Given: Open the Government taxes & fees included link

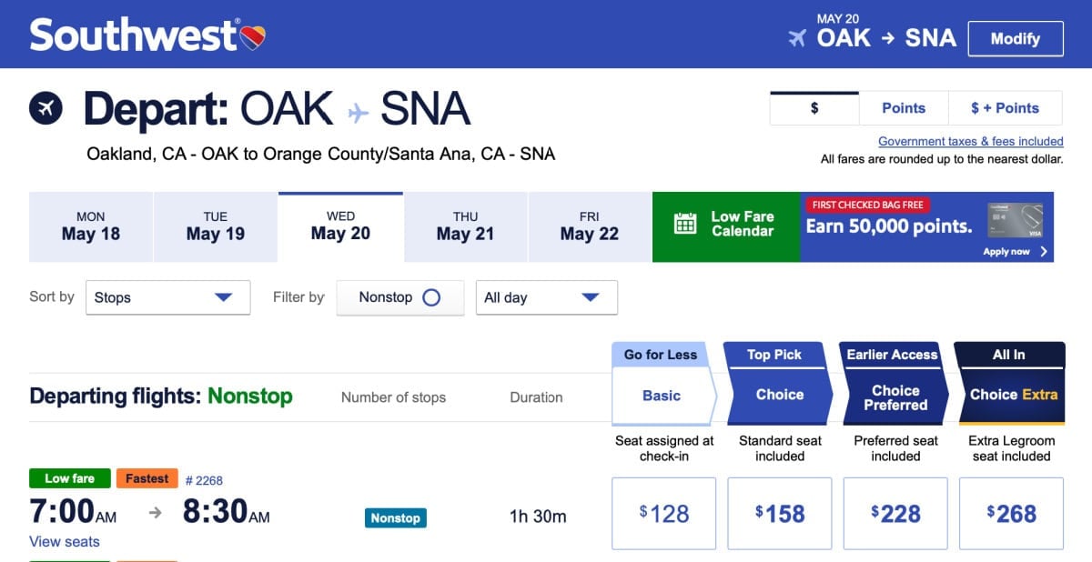Looking at the screenshot, I should (970, 141).
